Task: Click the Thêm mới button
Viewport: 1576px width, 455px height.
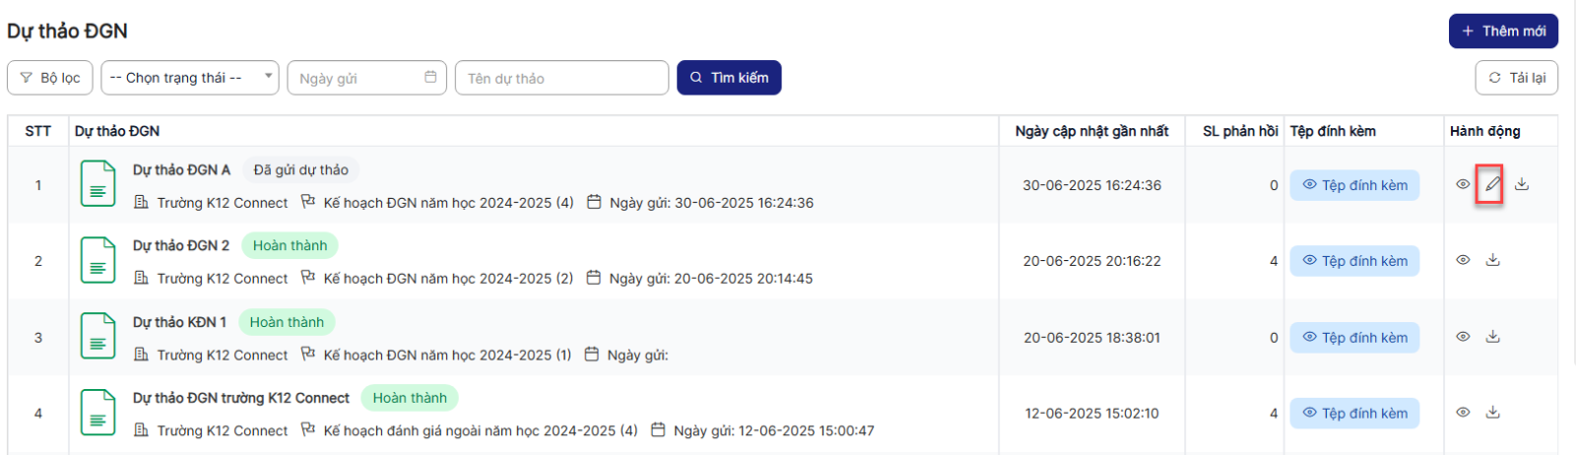Action: click(1503, 31)
